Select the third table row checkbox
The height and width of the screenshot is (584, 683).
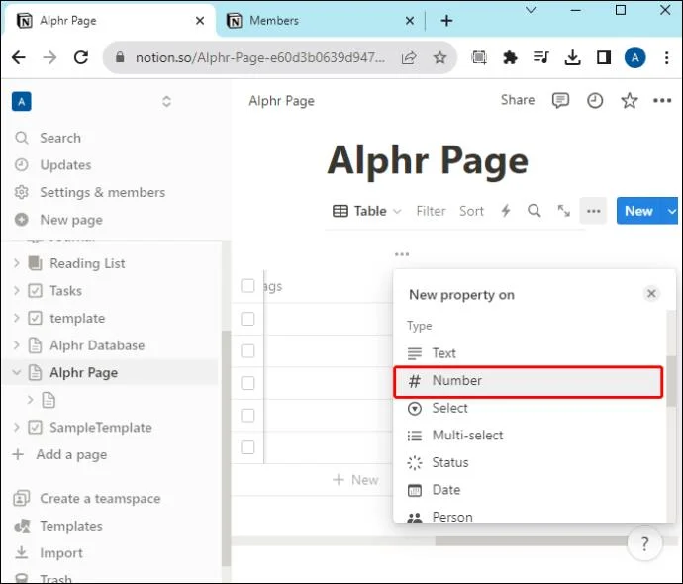247,383
